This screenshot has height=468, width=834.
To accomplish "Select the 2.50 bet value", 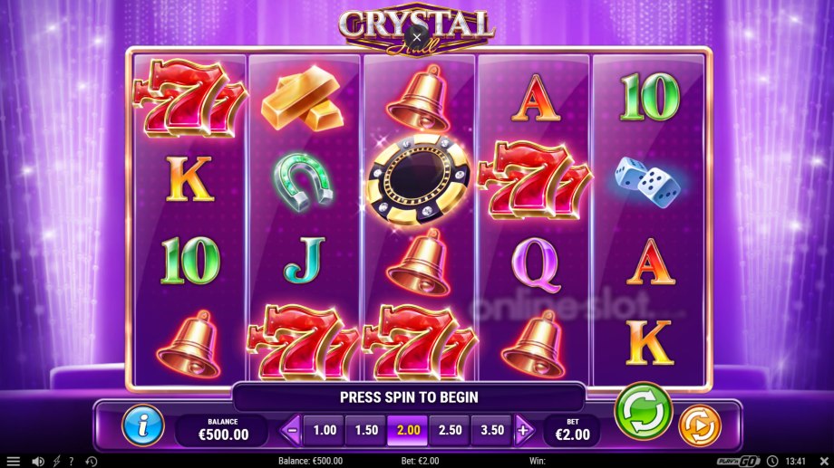I will click(450, 430).
